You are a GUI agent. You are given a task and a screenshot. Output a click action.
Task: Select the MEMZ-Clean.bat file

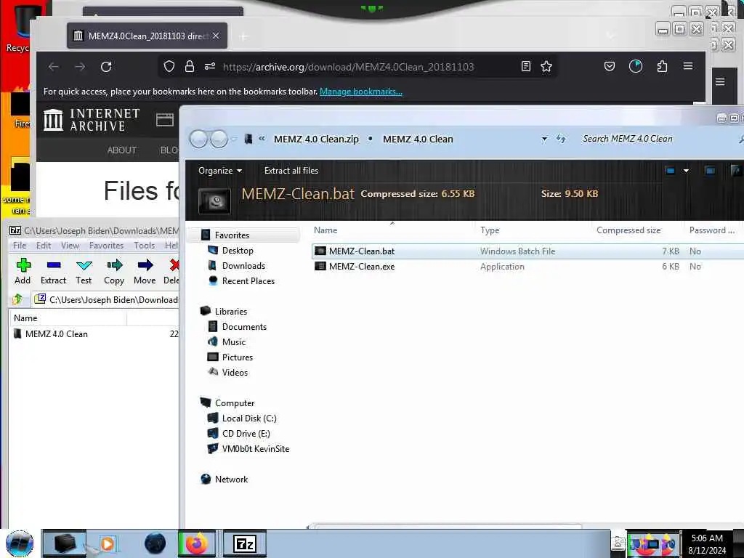(x=528, y=251)
